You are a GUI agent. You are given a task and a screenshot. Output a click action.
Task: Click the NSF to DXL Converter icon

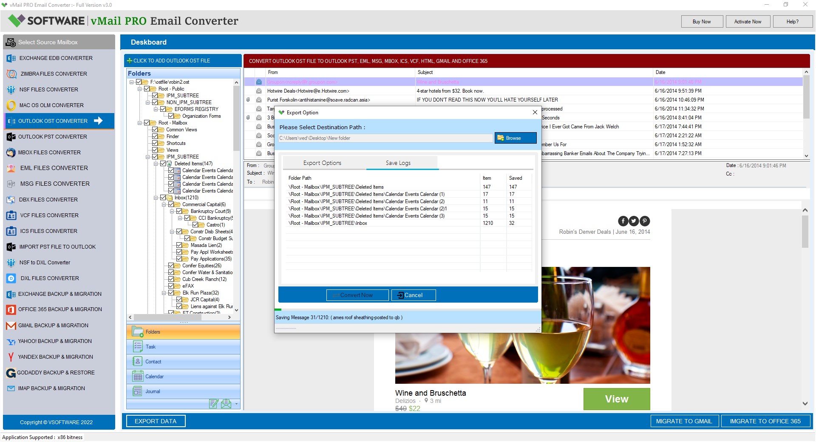(11, 263)
